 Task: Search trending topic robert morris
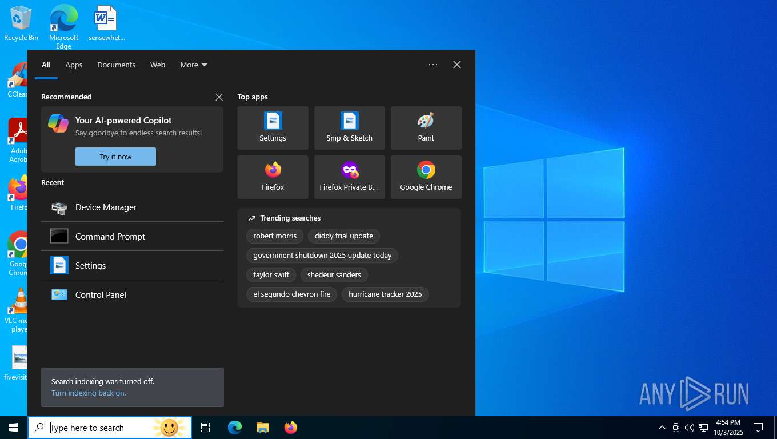(x=275, y=236)
